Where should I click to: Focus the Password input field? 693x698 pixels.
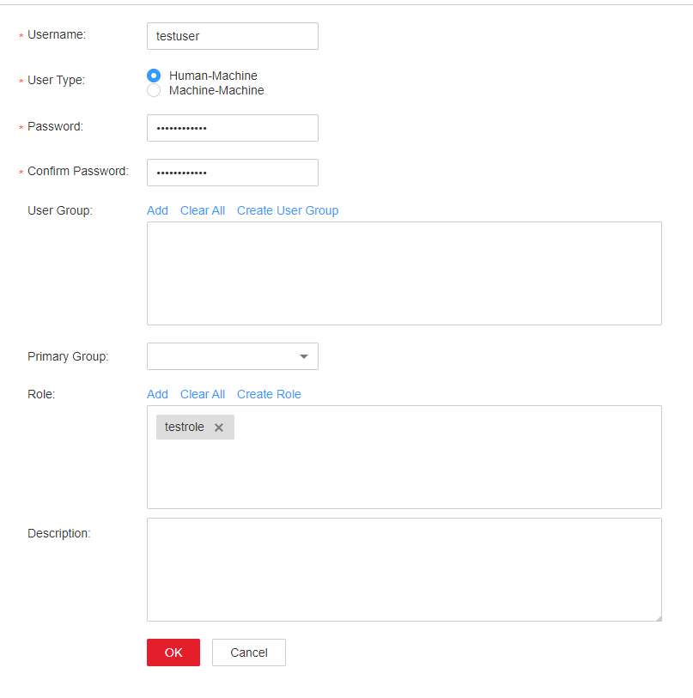(x=233, y=128)
